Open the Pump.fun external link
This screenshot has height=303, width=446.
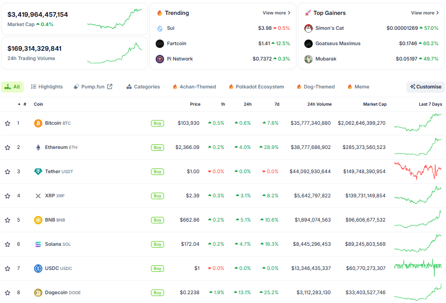click(93, 87)
